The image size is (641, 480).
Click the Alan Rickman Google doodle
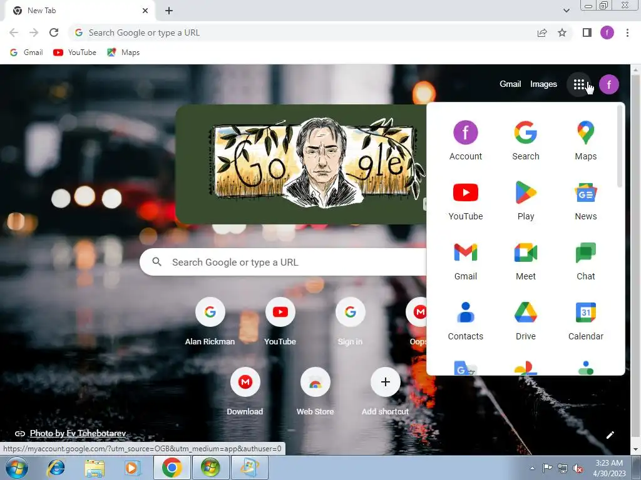300,164
